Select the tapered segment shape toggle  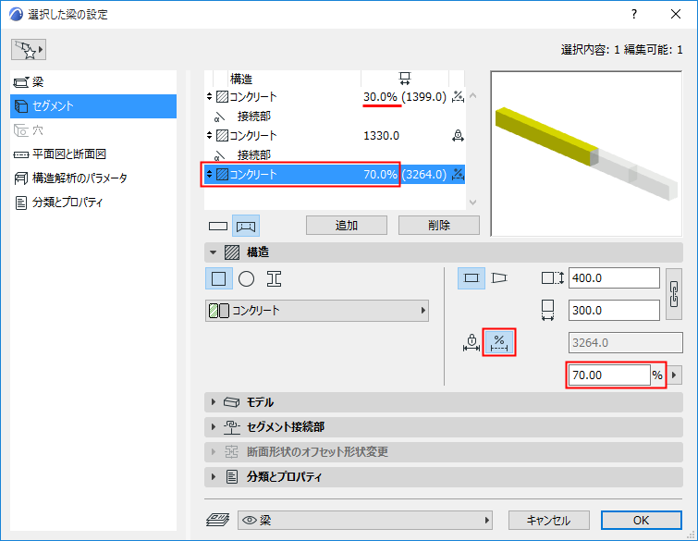[499, 278]
